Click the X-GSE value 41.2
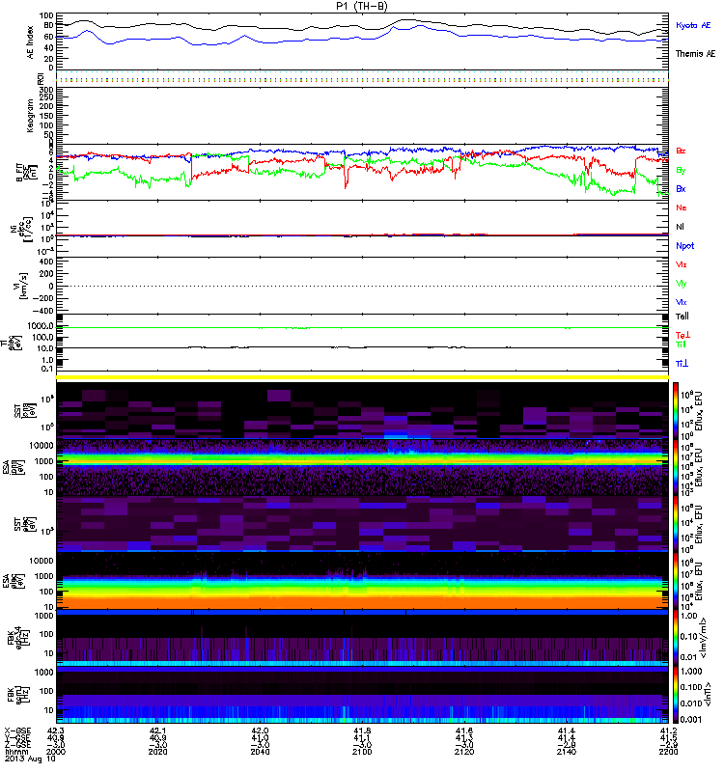This screenshot has height=772, width=724. coord(668,731)
